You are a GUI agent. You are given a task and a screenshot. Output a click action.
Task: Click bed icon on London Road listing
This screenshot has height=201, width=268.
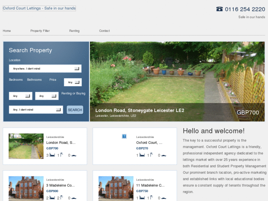(x=52, y=155)
